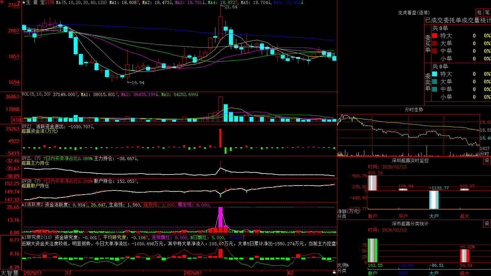Click the 大智慧 logo label
Viewport: 491px width, 276px height.
point(10,273)
